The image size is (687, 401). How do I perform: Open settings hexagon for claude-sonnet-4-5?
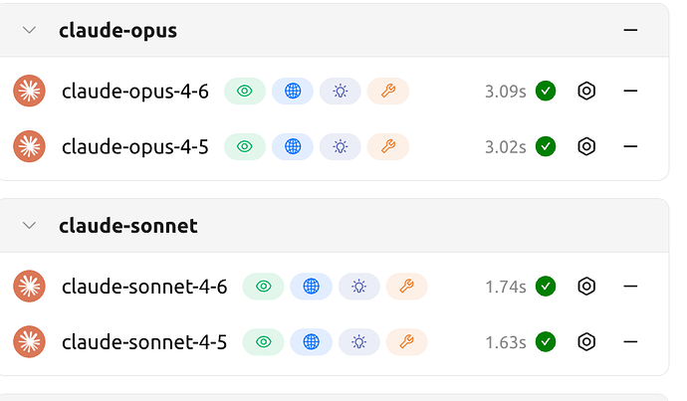586,342
